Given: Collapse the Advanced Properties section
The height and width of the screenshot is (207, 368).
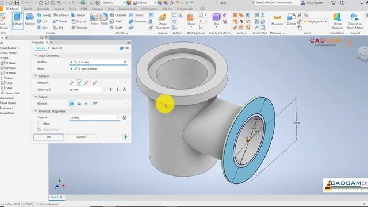Looking at the screenshot, I should pos(36,111).
